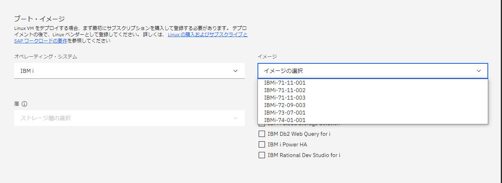502x183 pixels.
Task: Click the chevron of the storage tier dropdown
Action: (x=235, y=118)
